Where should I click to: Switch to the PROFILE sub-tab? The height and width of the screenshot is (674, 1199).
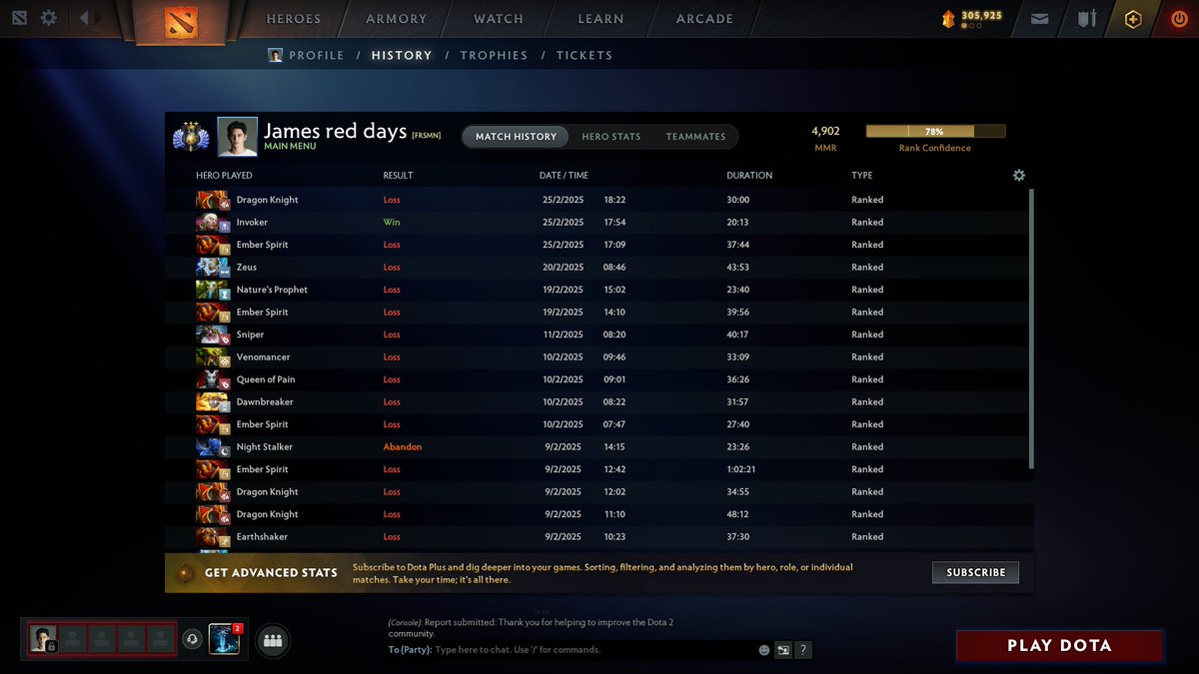[x=316, y=56]
